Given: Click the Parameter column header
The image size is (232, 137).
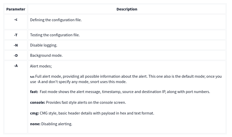Looking at the screenshot, I should click(16, 9).
